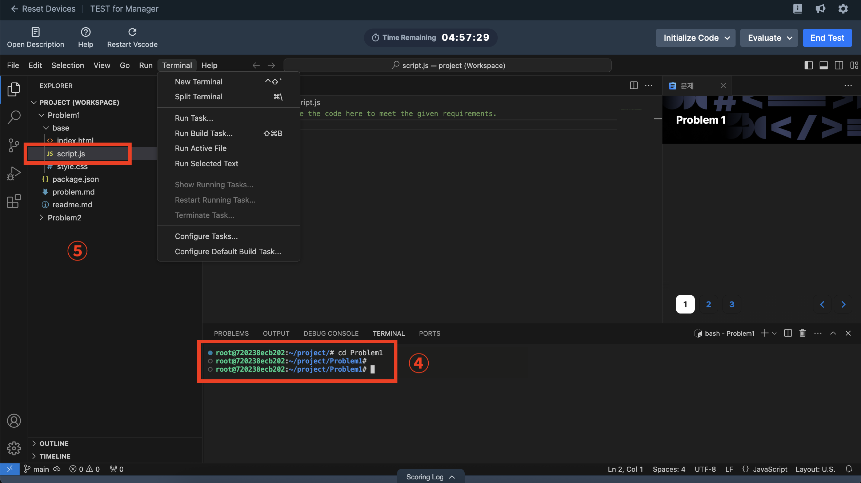Click the kill terminal trash icon
This screenshot has height=483, width=861.
pos(802,333)
